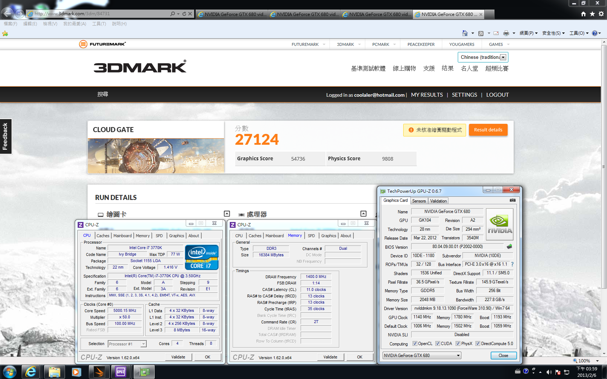Click the orange Result details button
The height and width of the screenshot is (379, 607).
[488, 130]
